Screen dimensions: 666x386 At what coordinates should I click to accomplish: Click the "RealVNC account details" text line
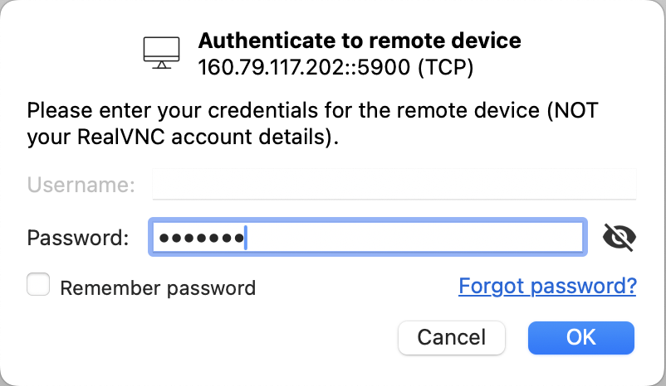point(183,138)
